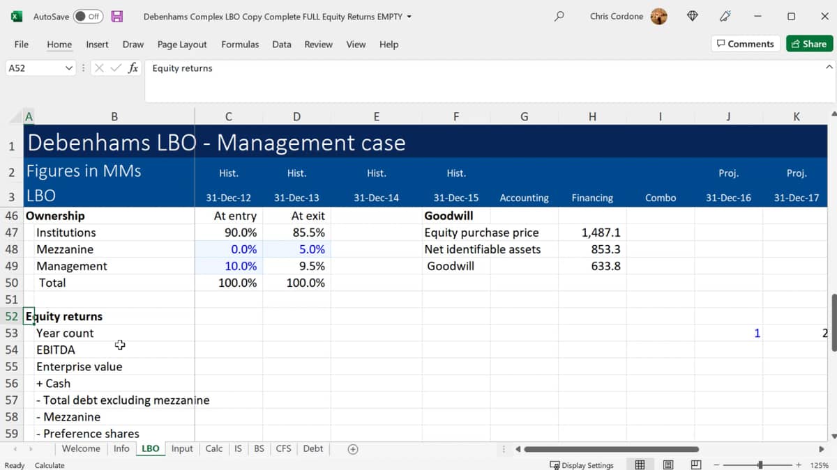The image size is (837, 470).
Task: Save the workbook with the floppy disk icon
Action: (117, 16)
